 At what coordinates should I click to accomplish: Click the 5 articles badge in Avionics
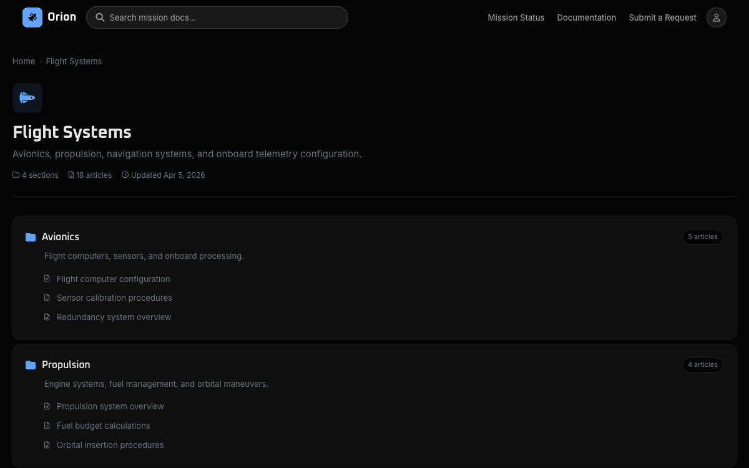(x=703, y=236)
